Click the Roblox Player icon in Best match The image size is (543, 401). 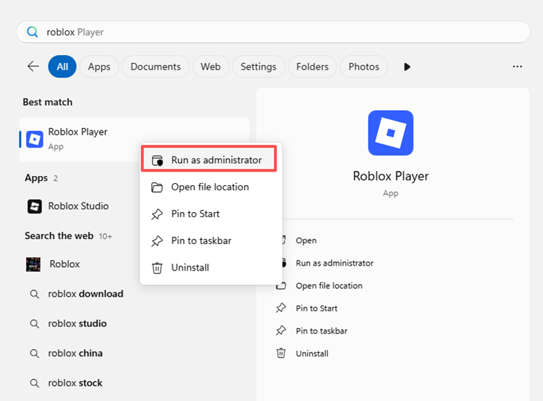coord(35,139)
